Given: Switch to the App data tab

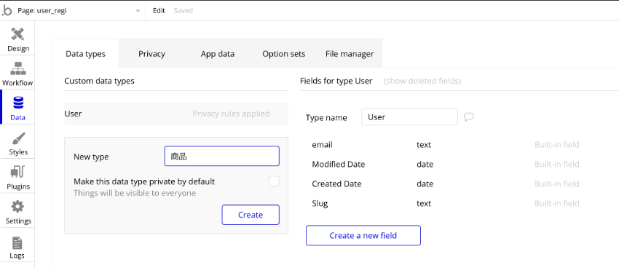Looking at the screenshot, I should coord(218,54).
